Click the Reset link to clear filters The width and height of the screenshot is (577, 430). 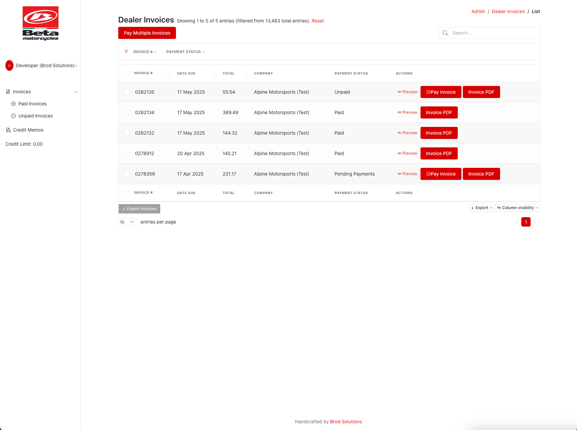pos(318,21)
